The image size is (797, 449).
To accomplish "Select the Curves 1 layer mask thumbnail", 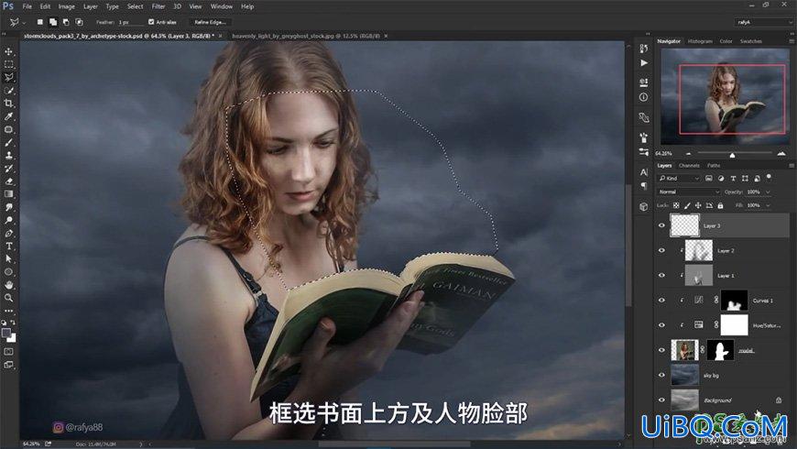I will (735, 300).
